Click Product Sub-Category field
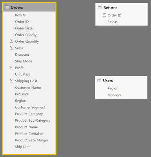 pyautogui.click(x=29, y=120)
